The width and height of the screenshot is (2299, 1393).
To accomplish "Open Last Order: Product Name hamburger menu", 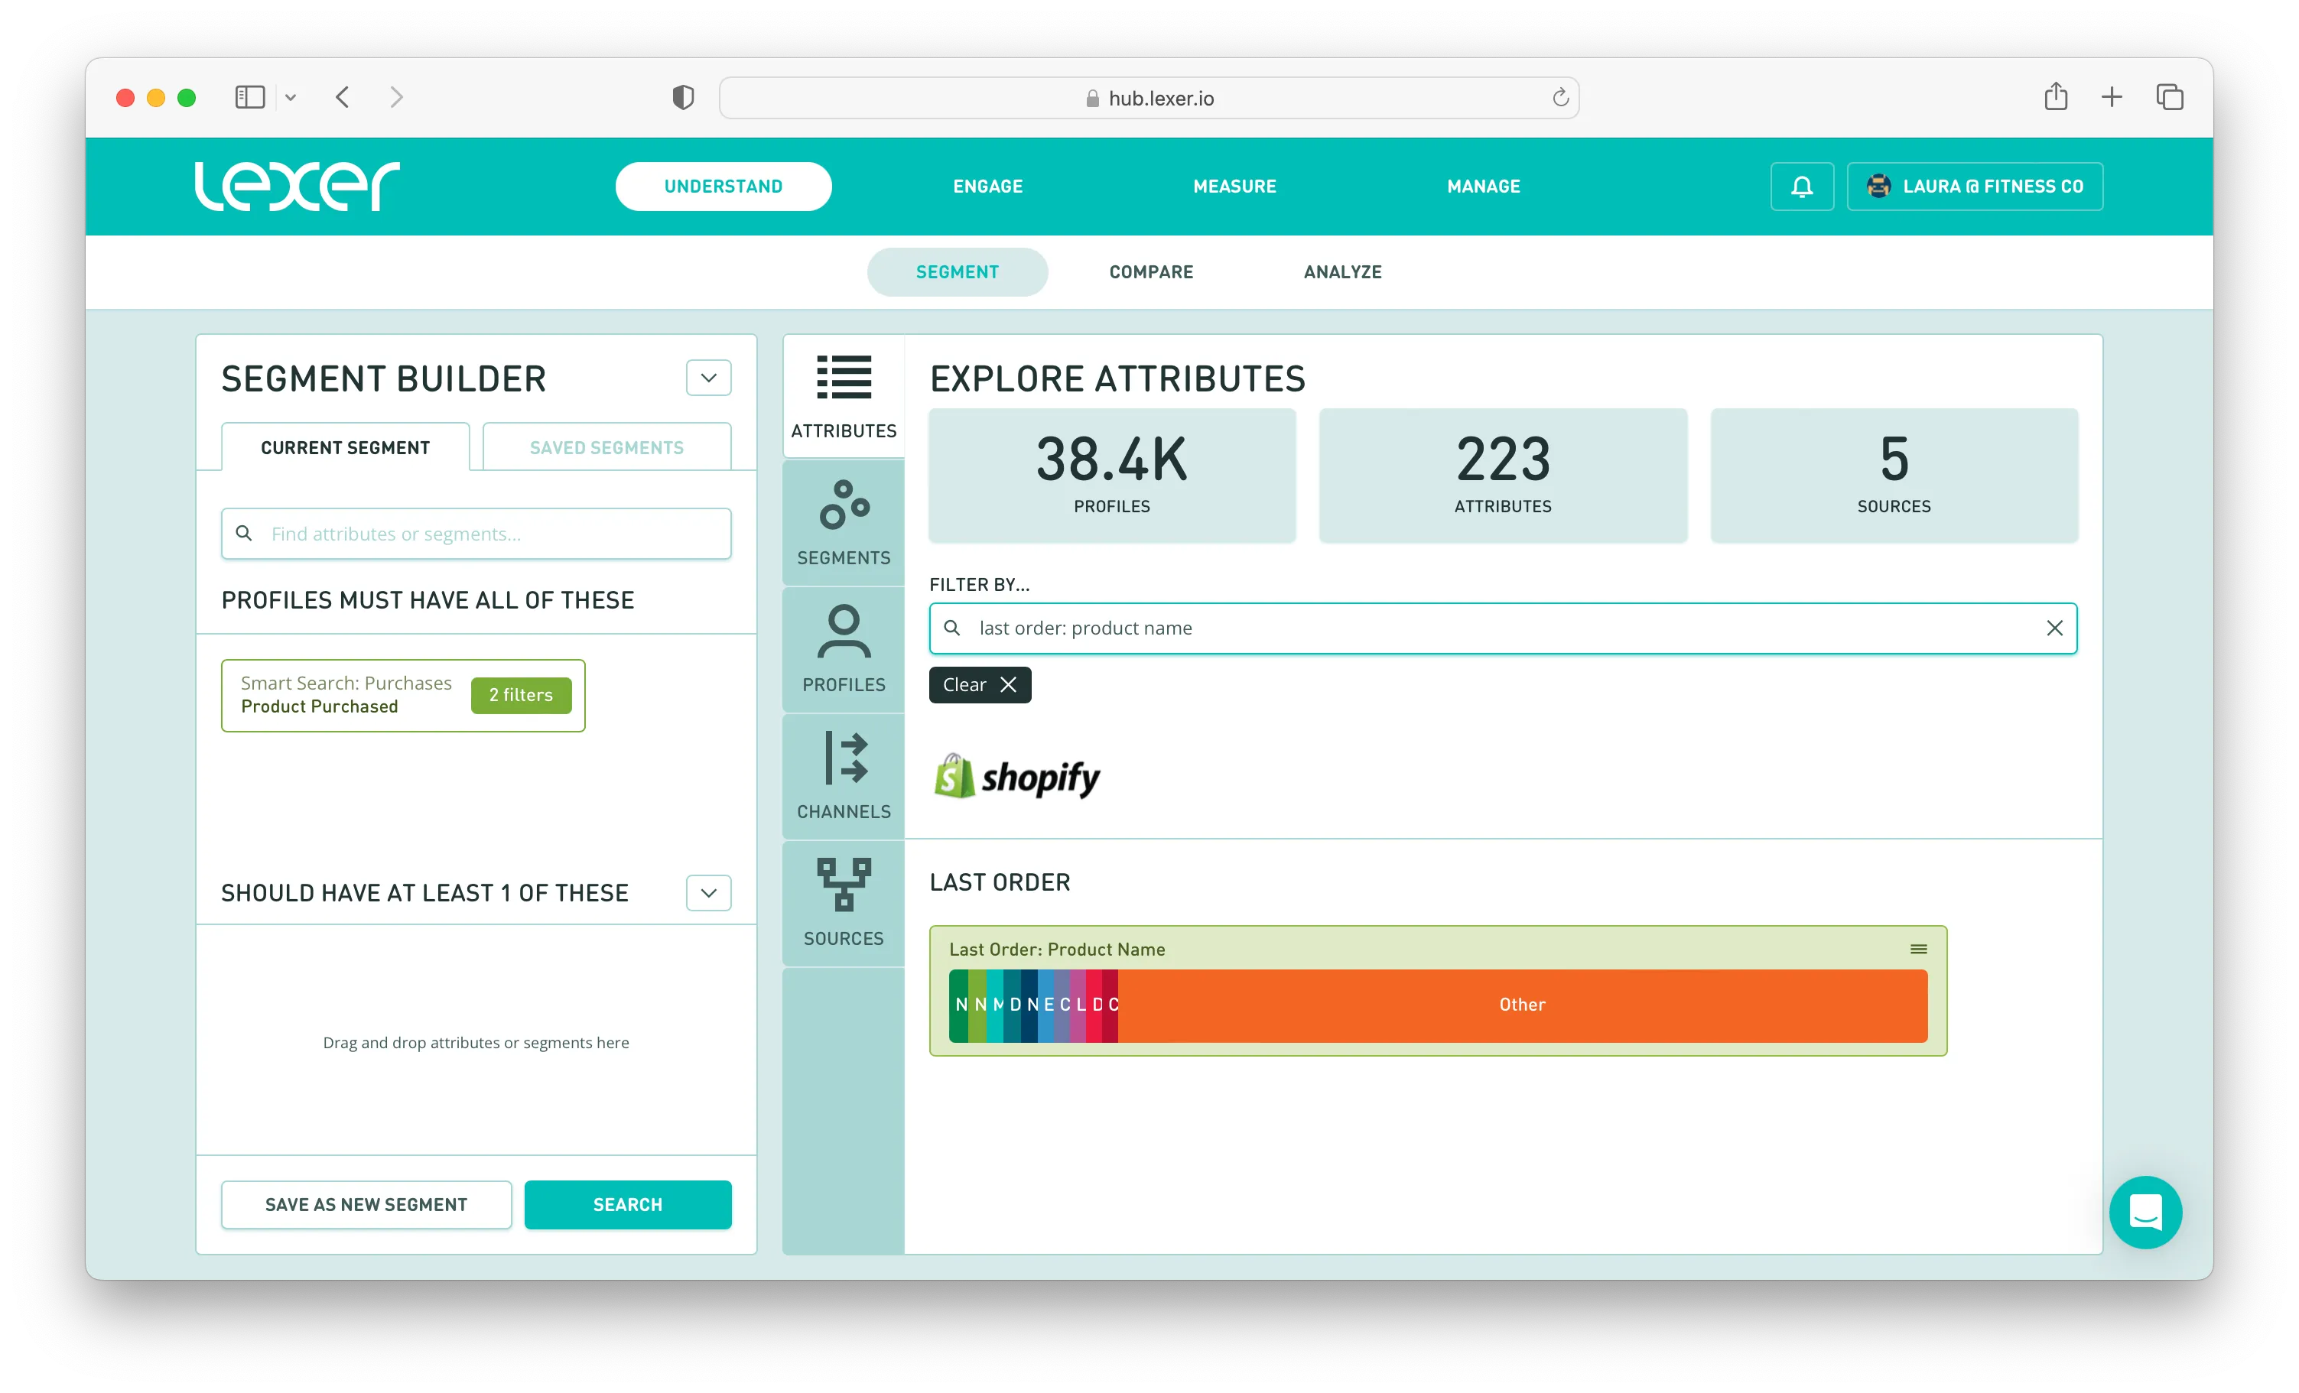I will coord(1918,949).
